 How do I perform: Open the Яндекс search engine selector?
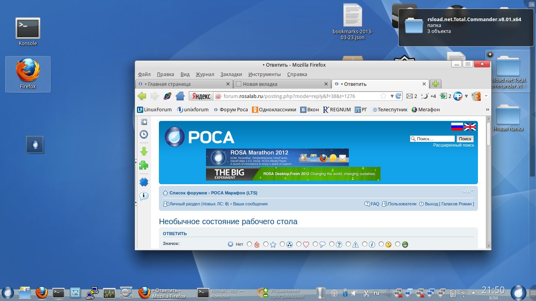[x=201, y=96]
